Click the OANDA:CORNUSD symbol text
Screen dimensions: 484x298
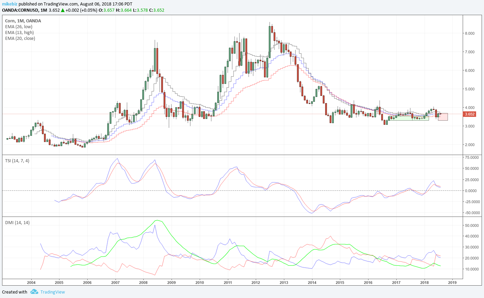click(x=20, y=10)
